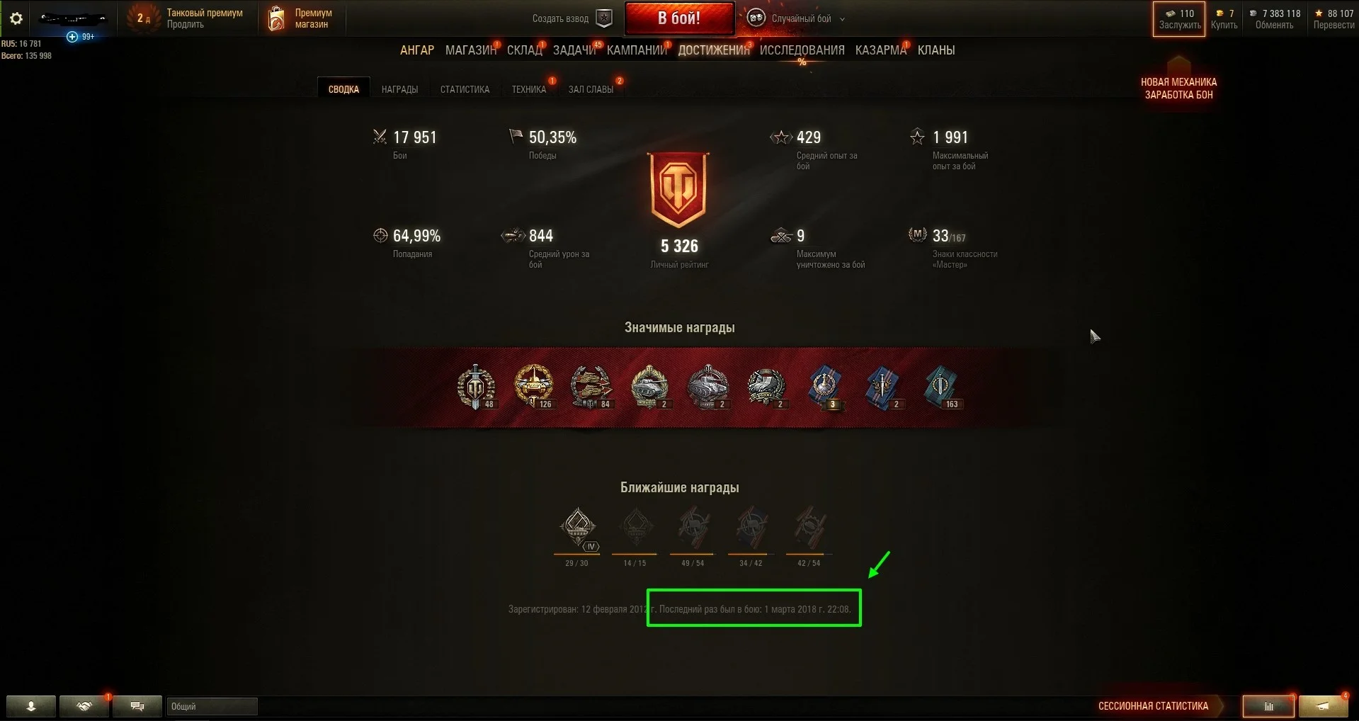Screen dimensions: 1359x721
Task: Click the handshake referral icon
Action: [x=84, y=706]
